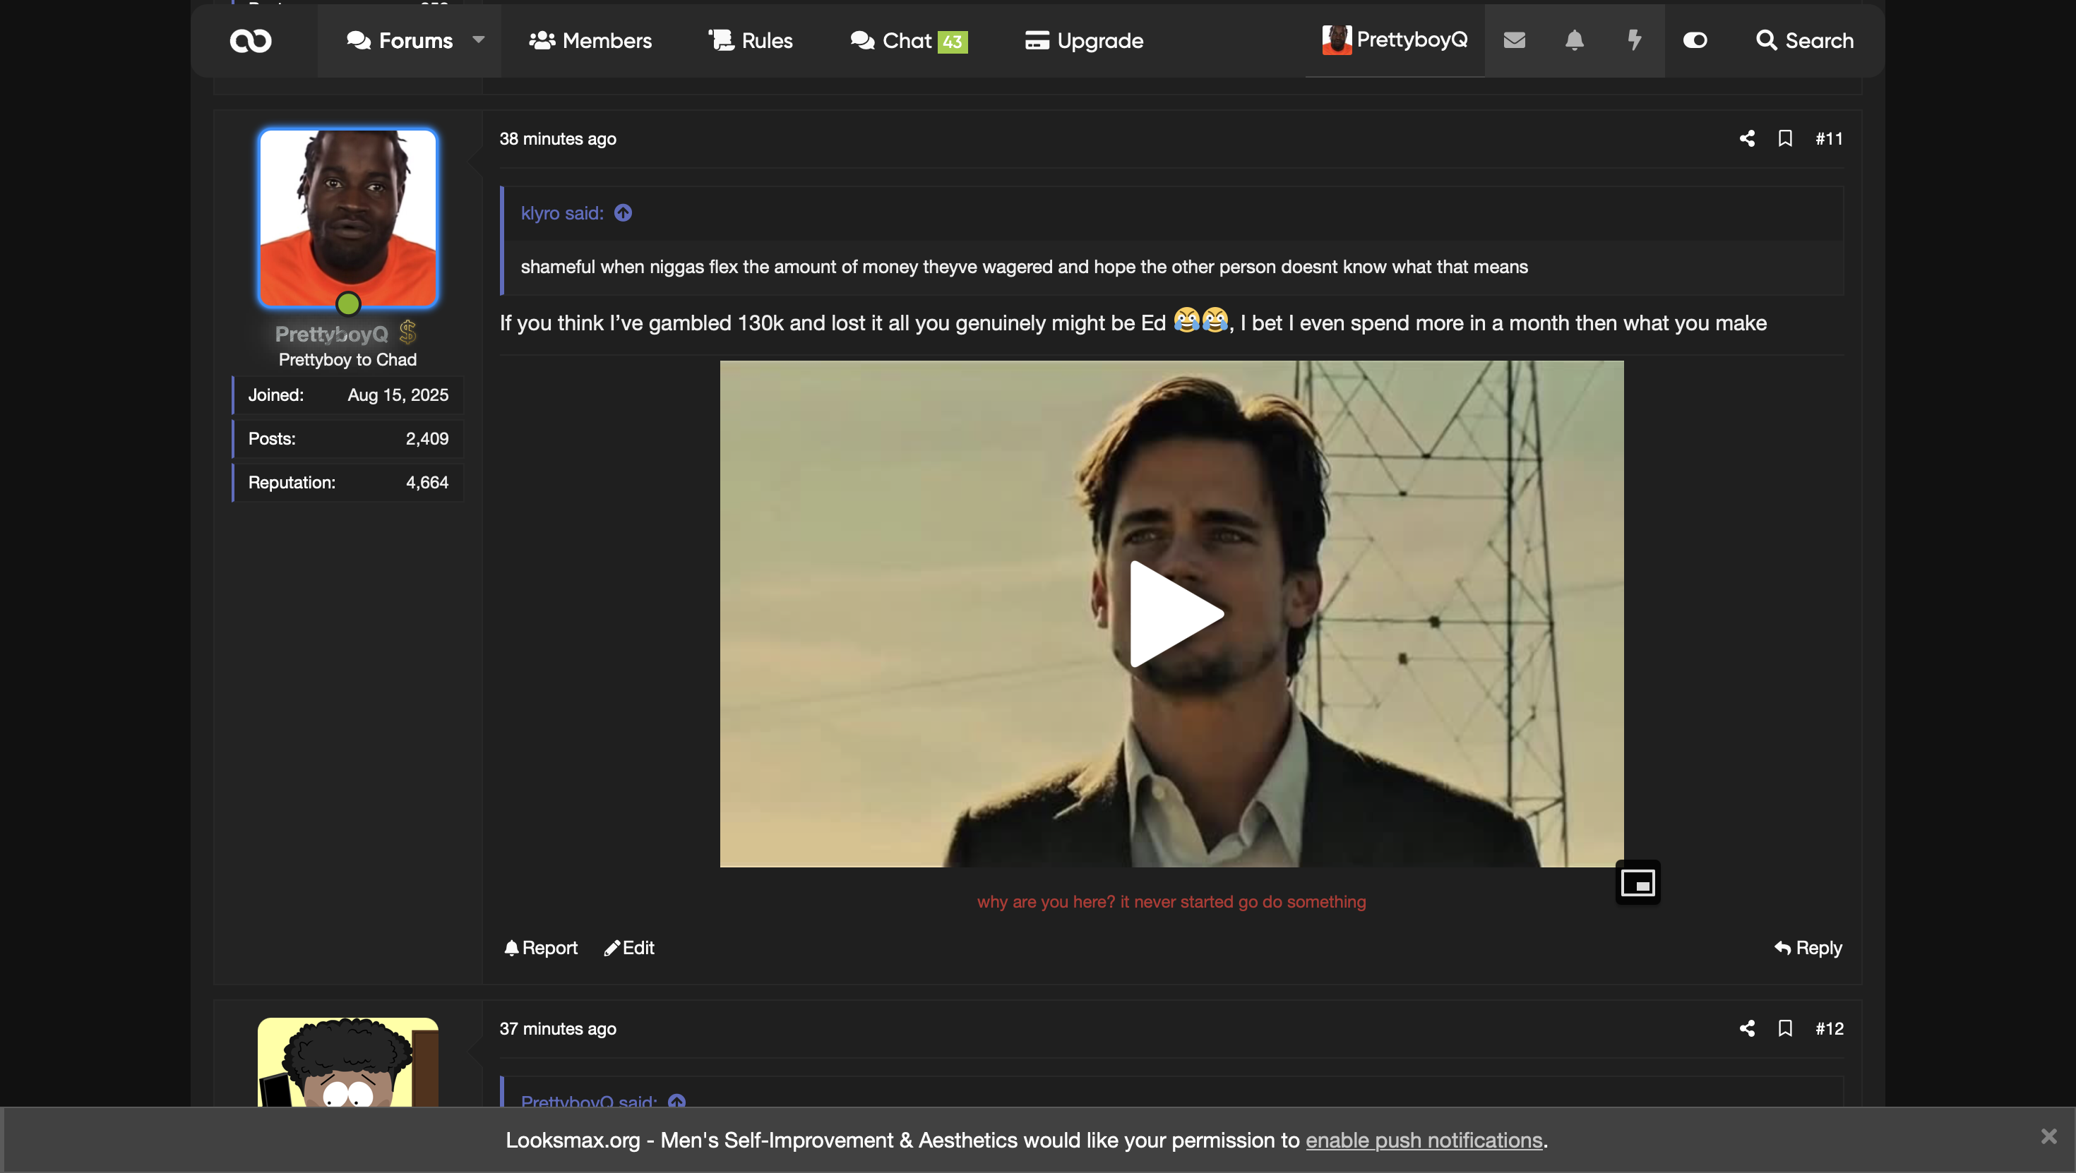Expand the Forums dropdown arrow

tap(479, 40)
